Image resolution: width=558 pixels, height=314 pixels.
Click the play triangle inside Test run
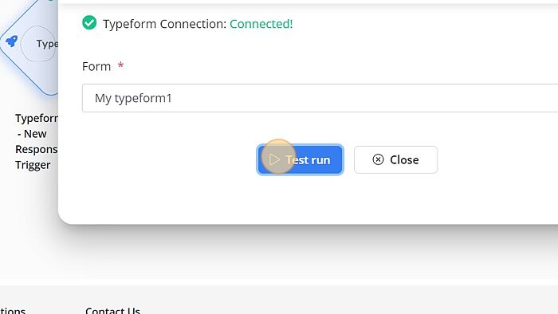tap(274, 159)
